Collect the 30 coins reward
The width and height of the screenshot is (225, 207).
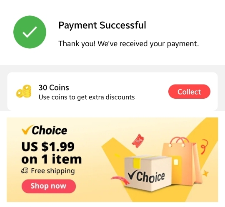point(189,92)
